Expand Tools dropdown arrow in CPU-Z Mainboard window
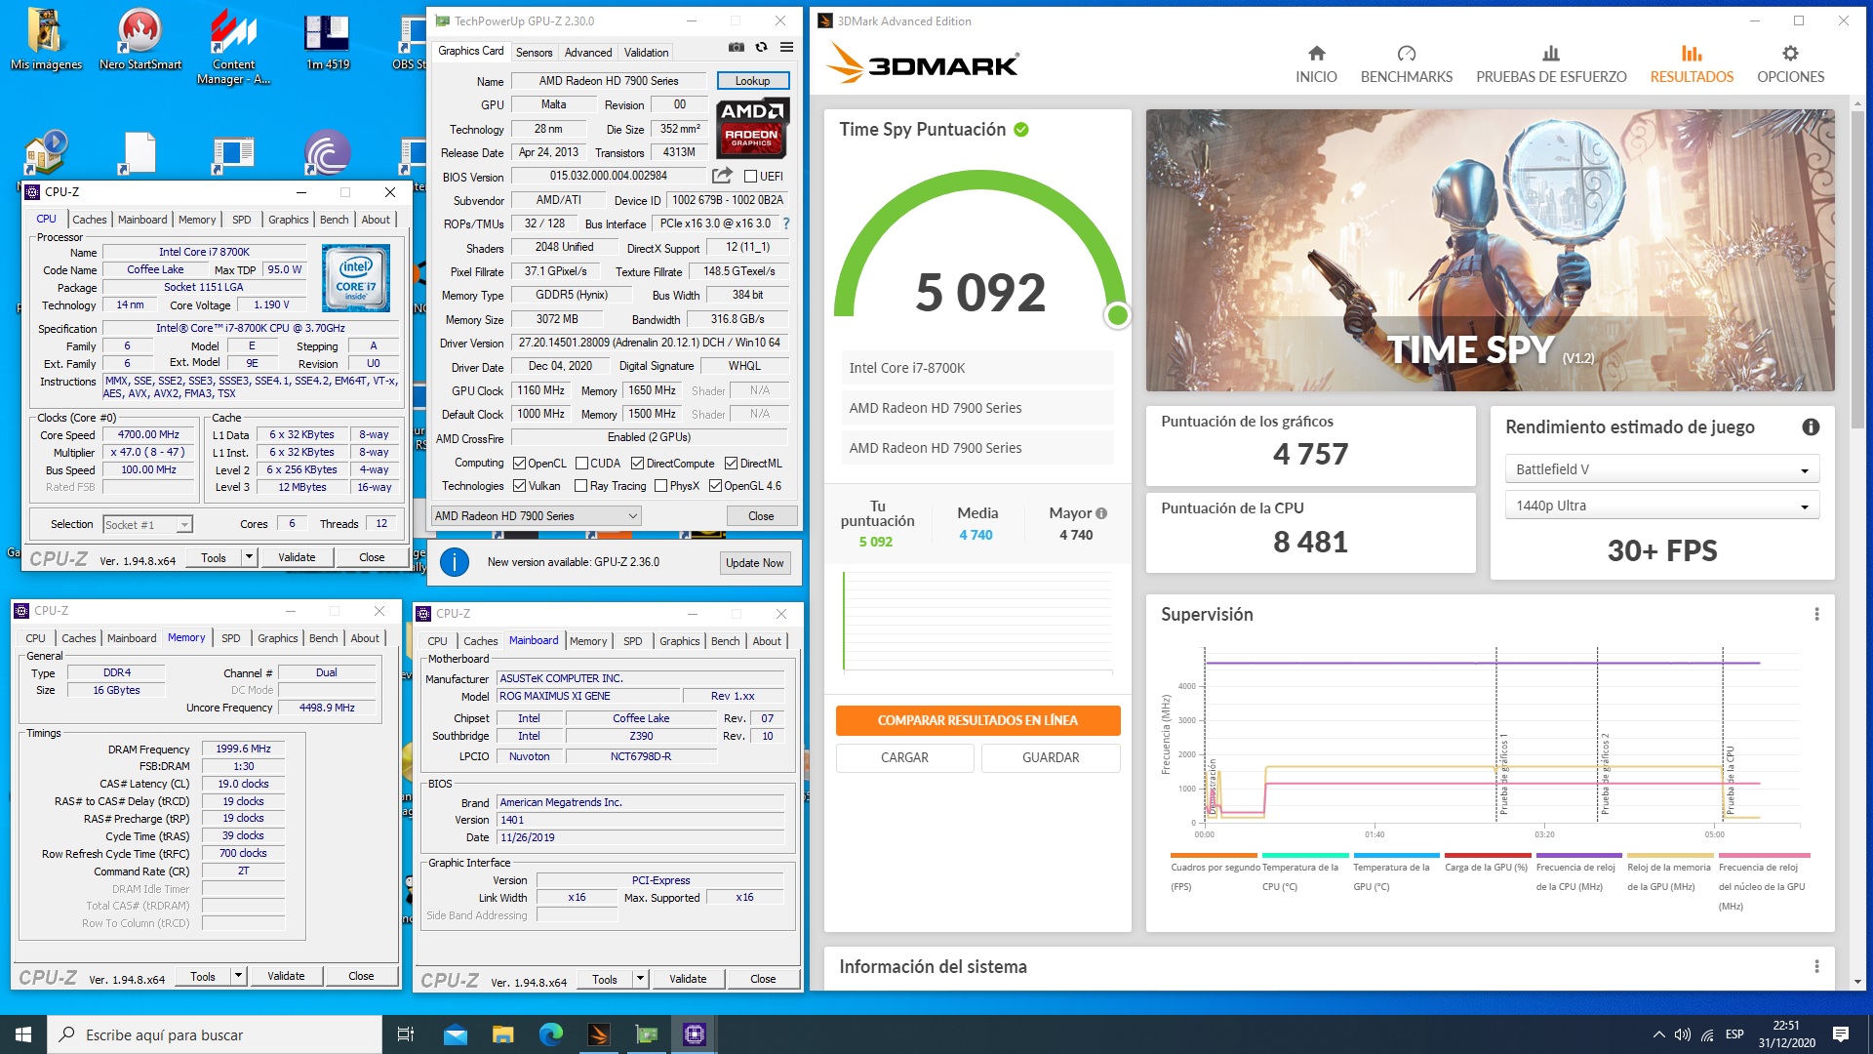 (640, 979)
